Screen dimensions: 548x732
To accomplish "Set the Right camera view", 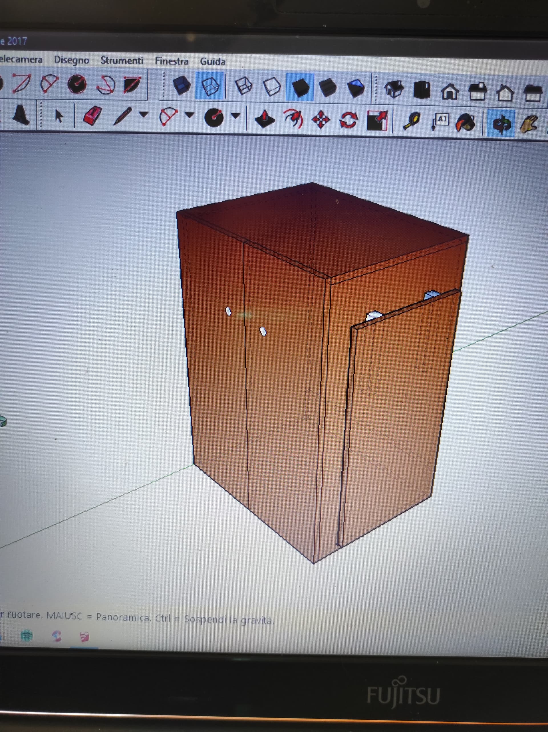I will [x=478, y=92].
